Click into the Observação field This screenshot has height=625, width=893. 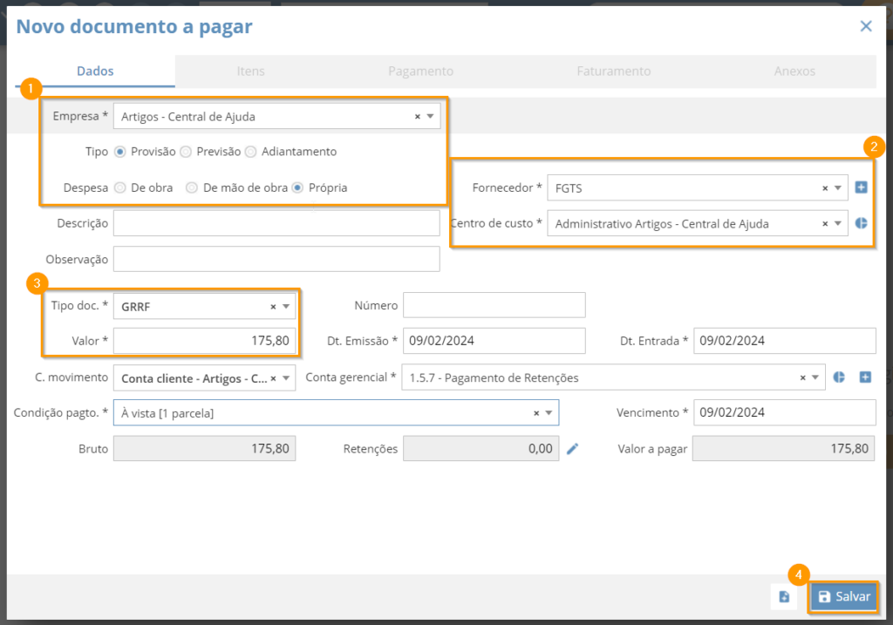coord(276,259)
